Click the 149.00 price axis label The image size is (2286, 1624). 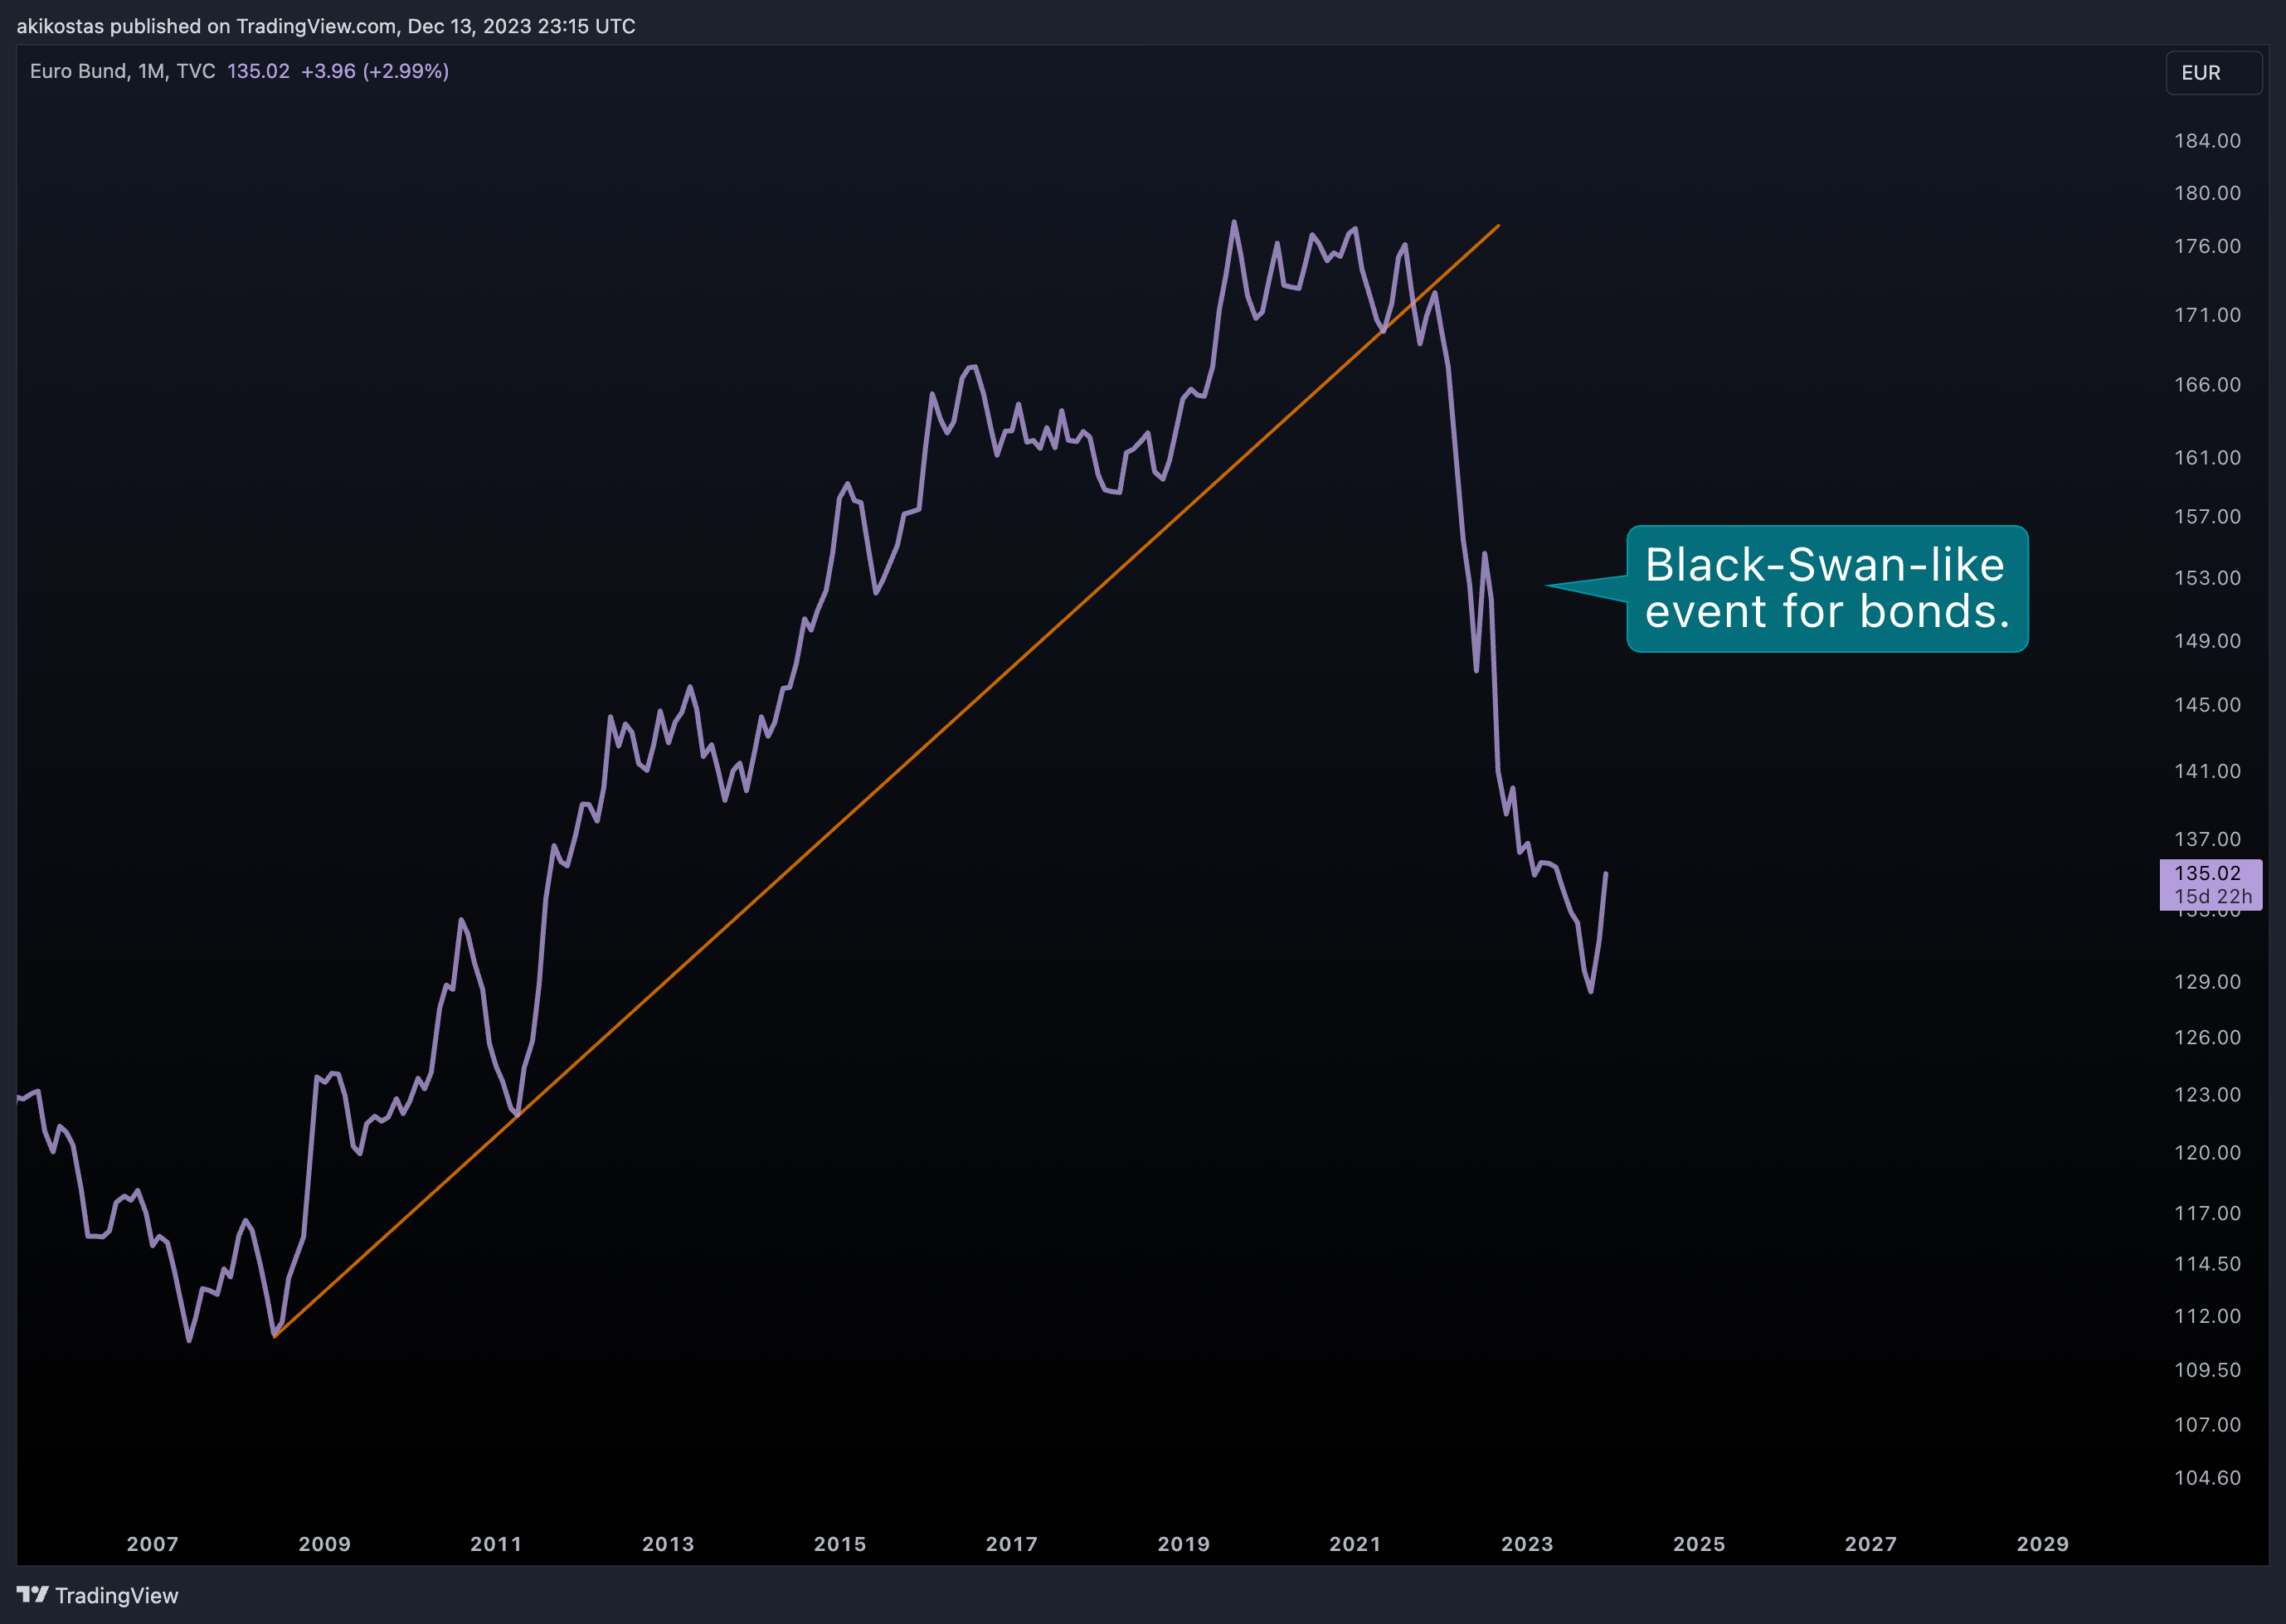coord(2207,641)
